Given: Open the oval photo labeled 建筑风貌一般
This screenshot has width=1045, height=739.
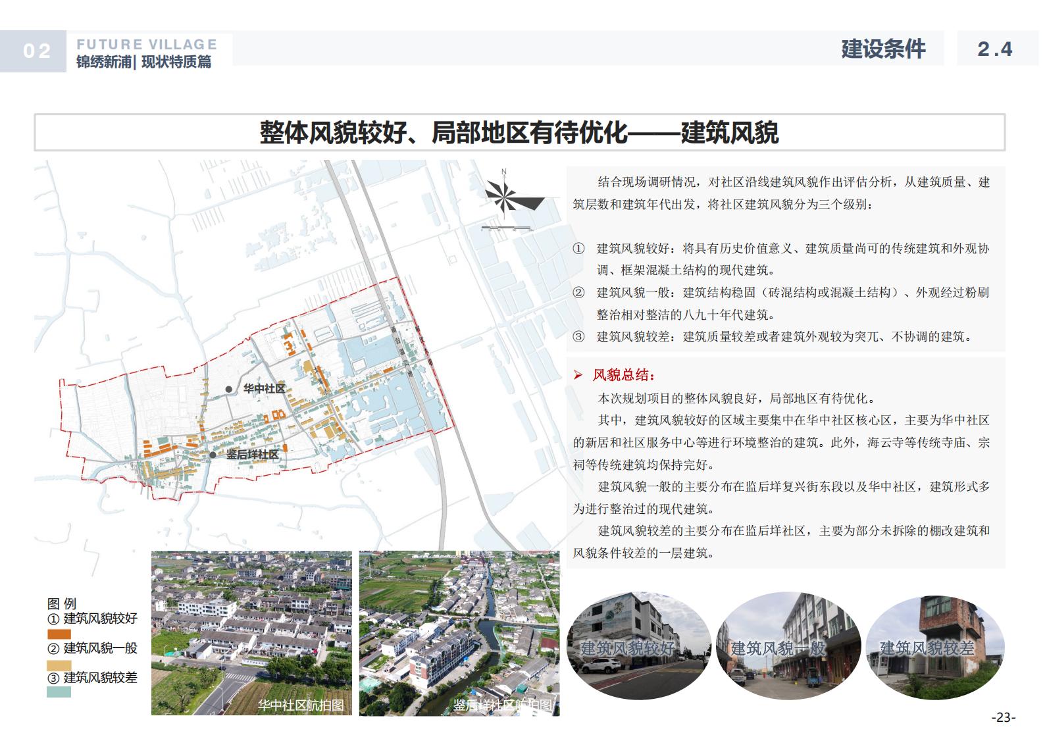Looking at the screenshot, I should coord(788,646).
